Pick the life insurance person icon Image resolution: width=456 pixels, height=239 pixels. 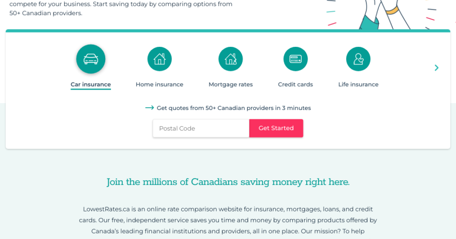(358, 59)
